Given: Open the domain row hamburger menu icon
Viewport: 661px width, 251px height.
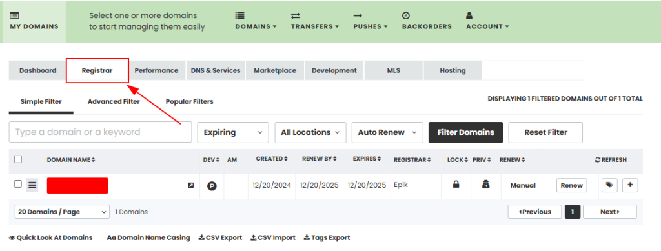Looking at the screenshot, I should [32, 185].
